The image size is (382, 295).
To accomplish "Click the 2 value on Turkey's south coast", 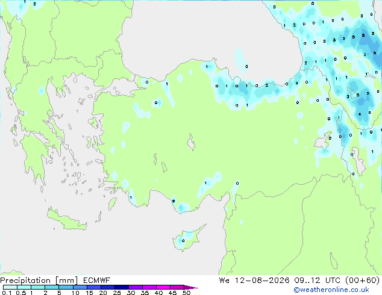I will pos(173,201).
